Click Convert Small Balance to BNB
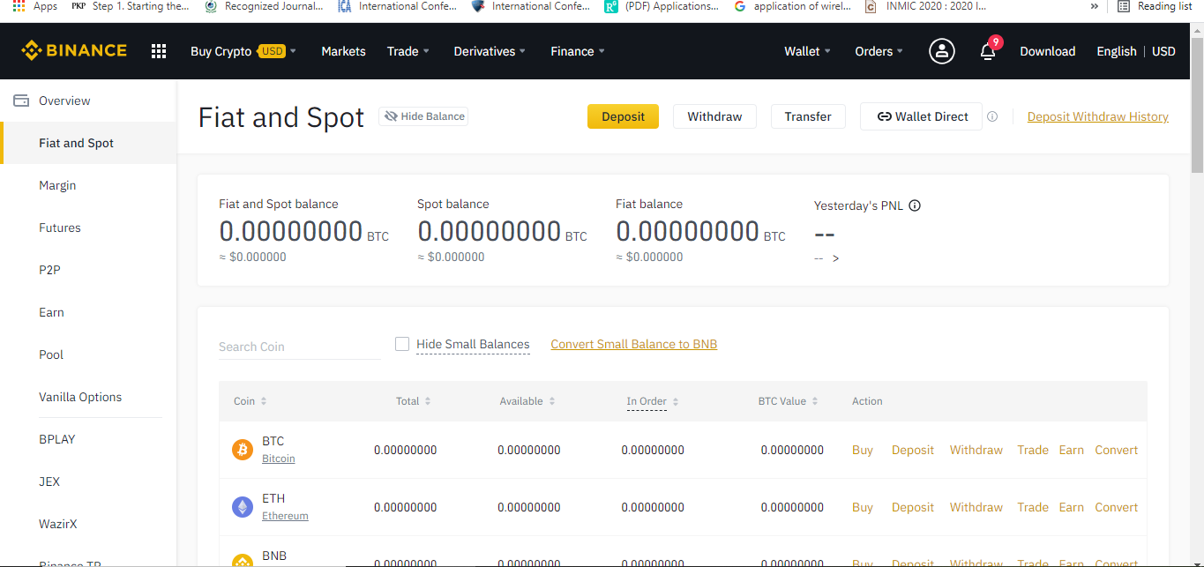 633,344
